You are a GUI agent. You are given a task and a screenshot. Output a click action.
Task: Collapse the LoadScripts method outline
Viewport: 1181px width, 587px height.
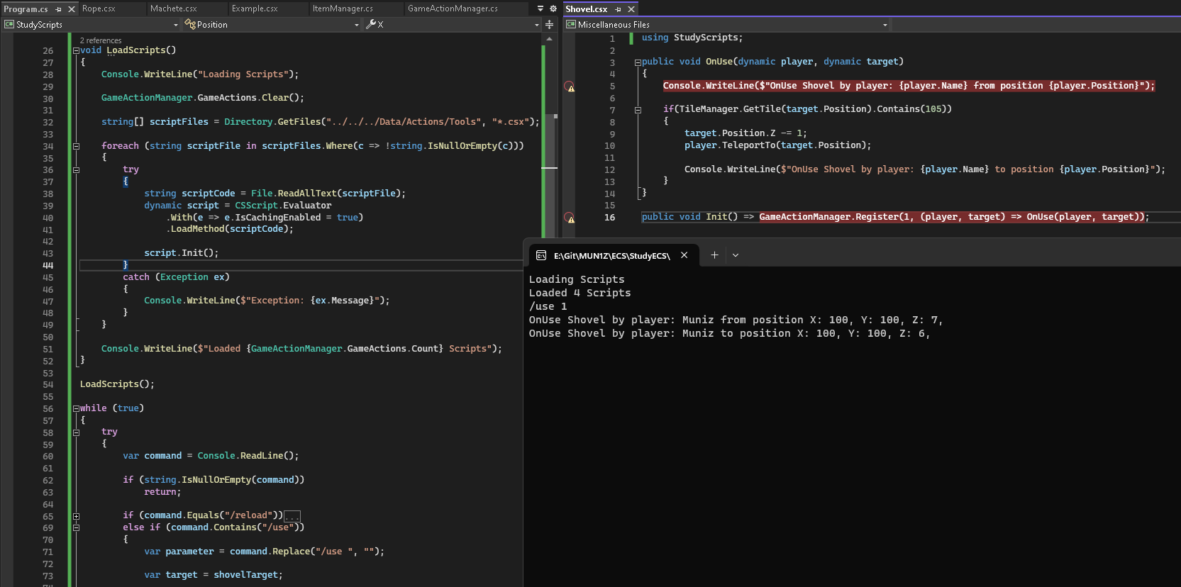[76, 50]
